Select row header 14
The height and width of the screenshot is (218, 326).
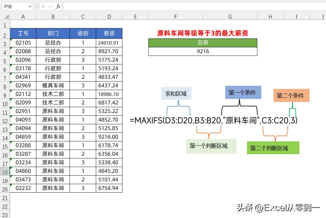(x=5, y=137)
